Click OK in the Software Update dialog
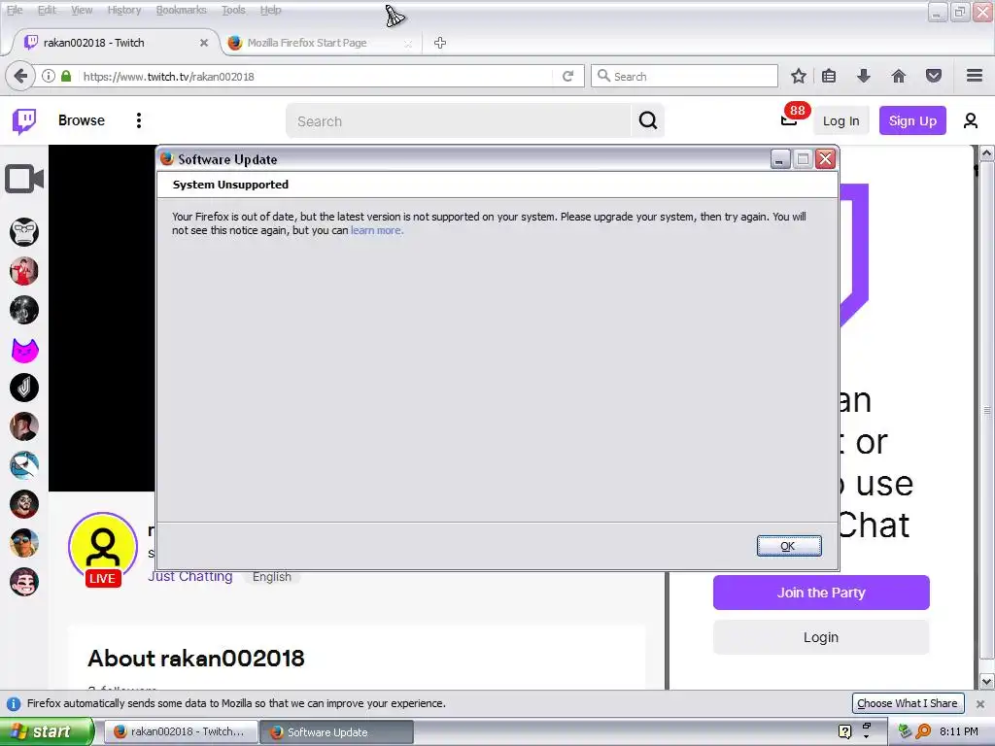The height and width of the screenshot is (746, 995). [x=789, y=546]
